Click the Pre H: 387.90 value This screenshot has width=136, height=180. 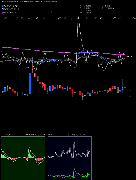85,8
